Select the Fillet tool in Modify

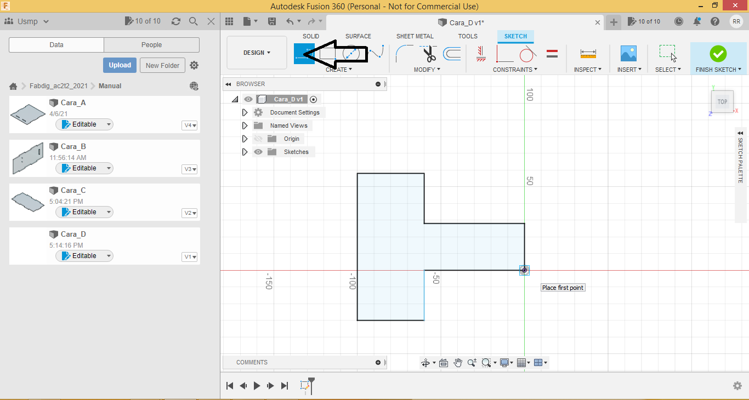point(405,54)
